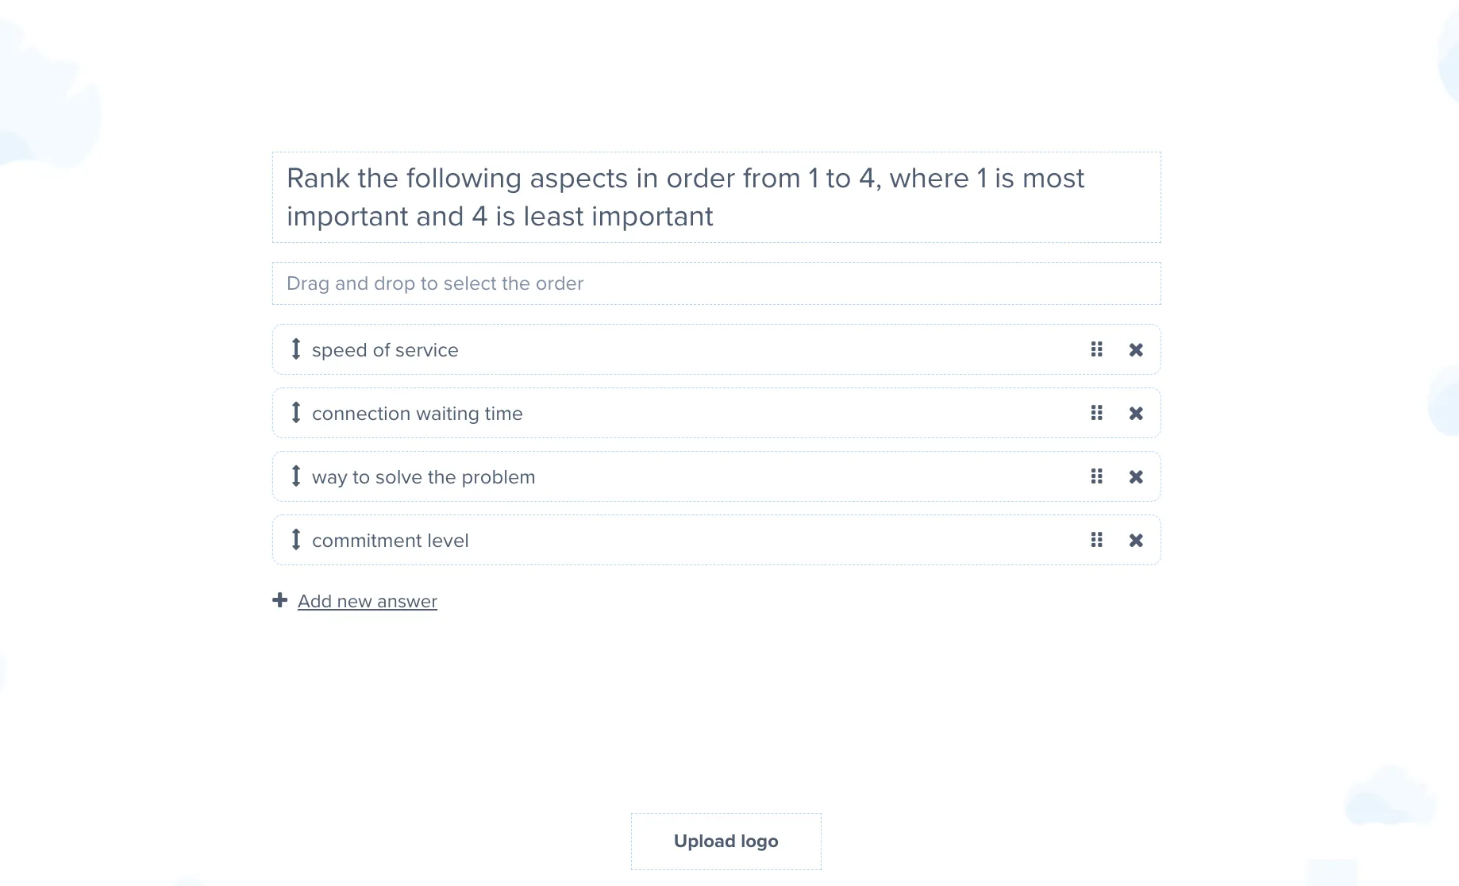This screenshot has width=1459, height=886.
Task: Click the reorder arrow beside commitment level
Action: tap(295, 540)
